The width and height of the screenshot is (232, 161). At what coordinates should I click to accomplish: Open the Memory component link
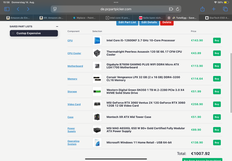(72, 79)
